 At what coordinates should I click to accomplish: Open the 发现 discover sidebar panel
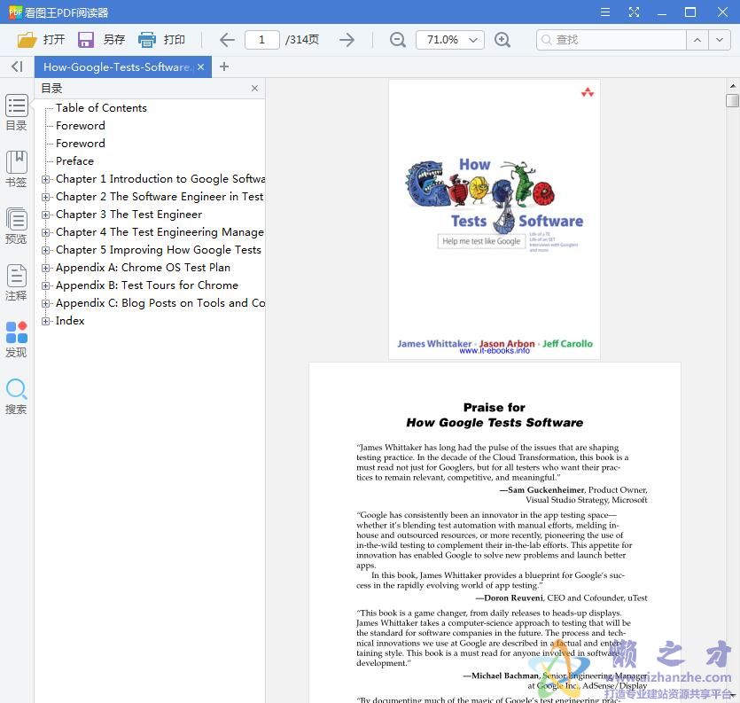pos(17,340)
